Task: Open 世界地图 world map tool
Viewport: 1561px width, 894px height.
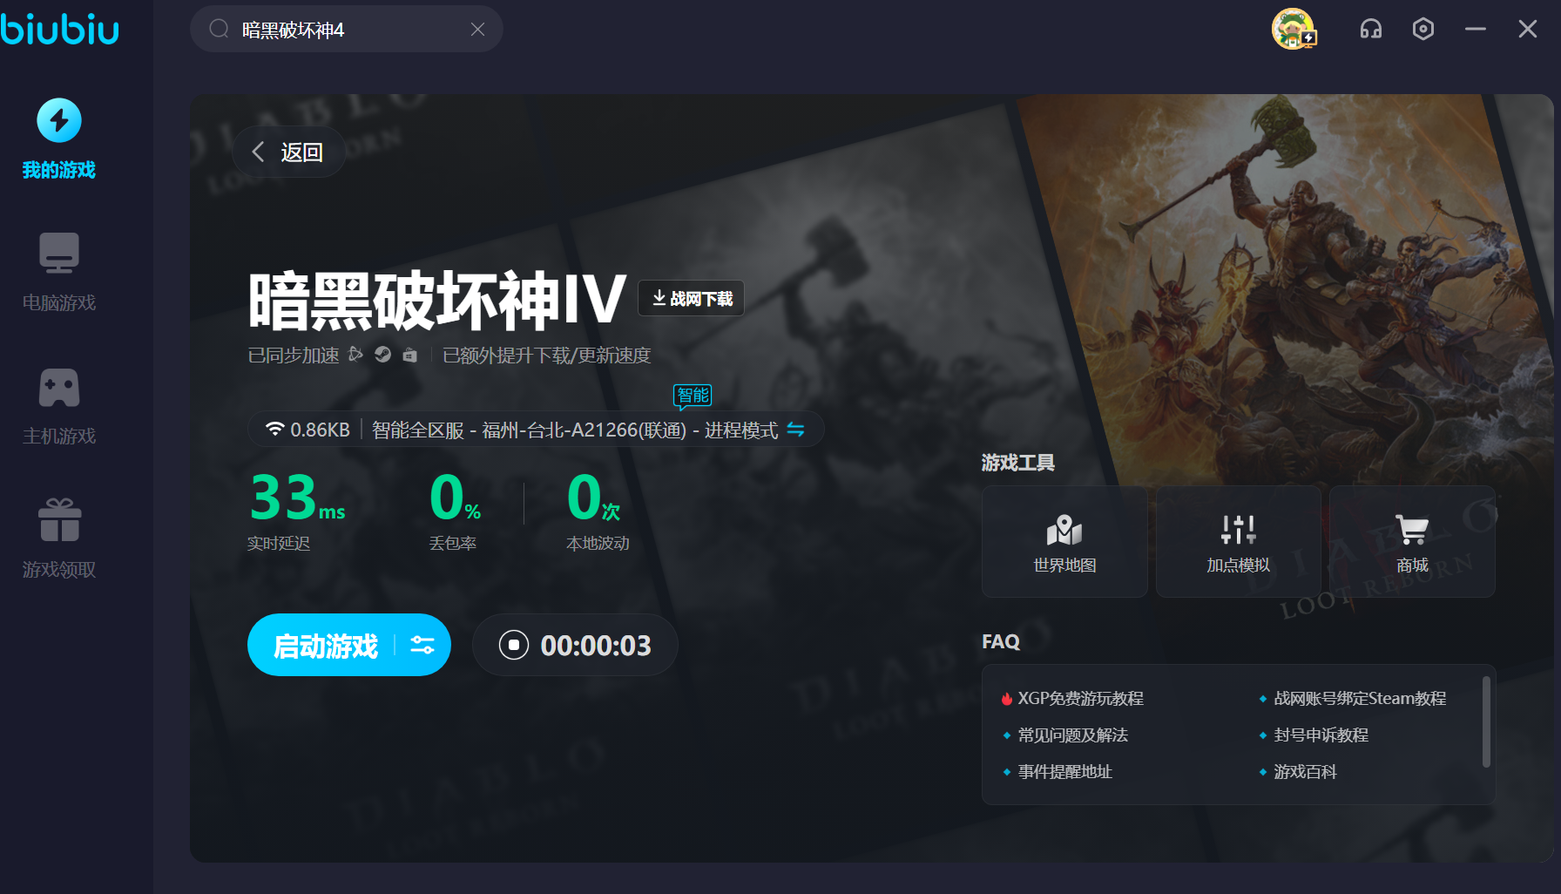Action: 1064,541
